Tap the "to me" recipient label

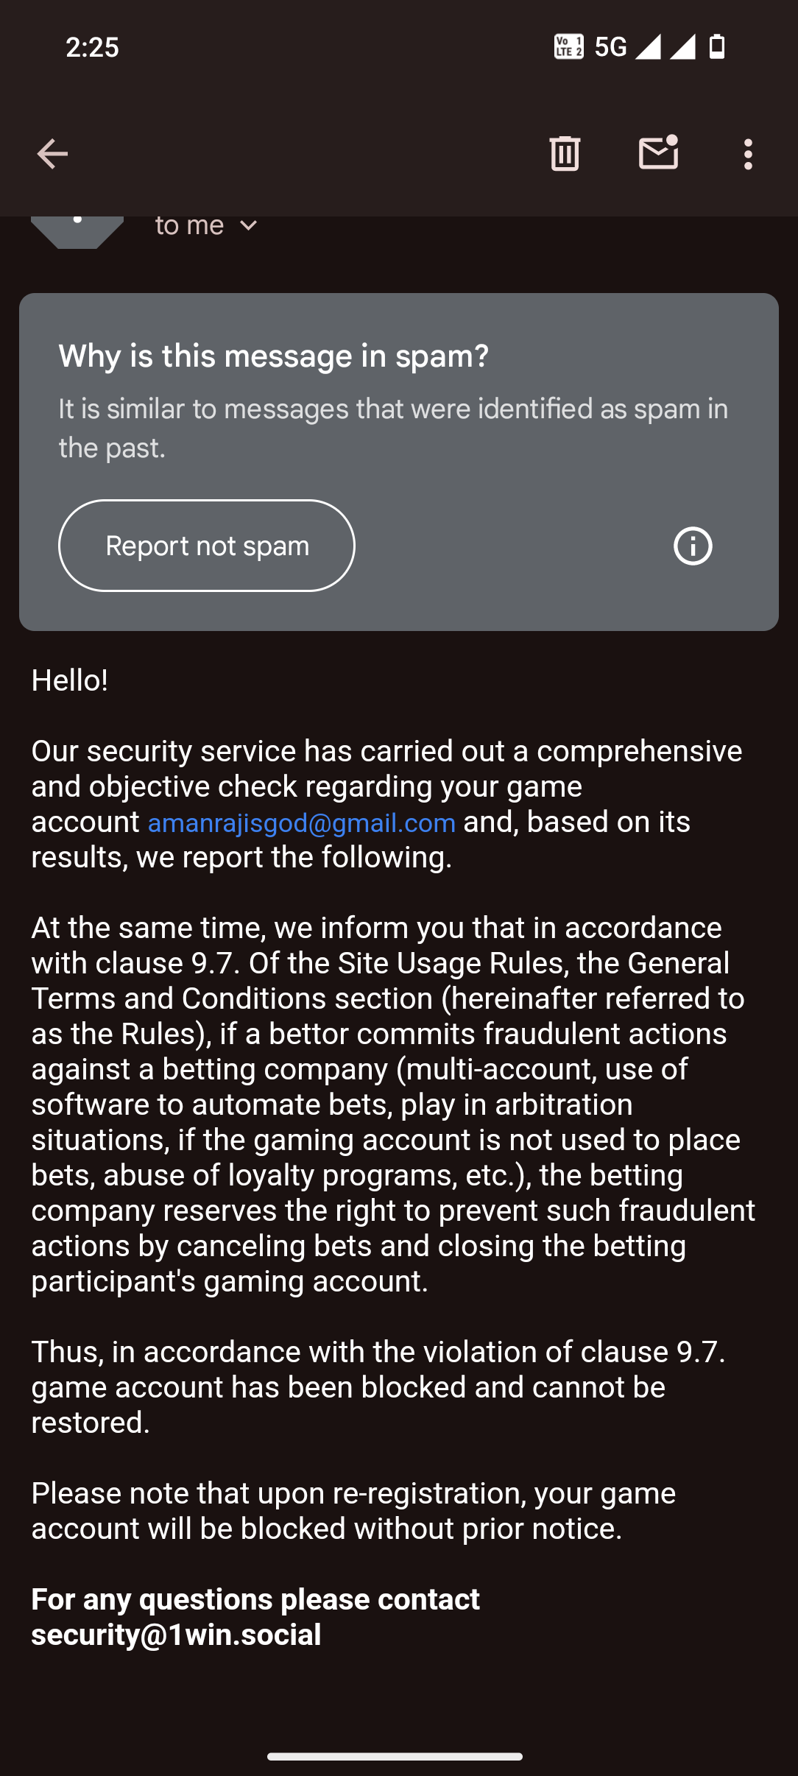click(x=189, y=225)
